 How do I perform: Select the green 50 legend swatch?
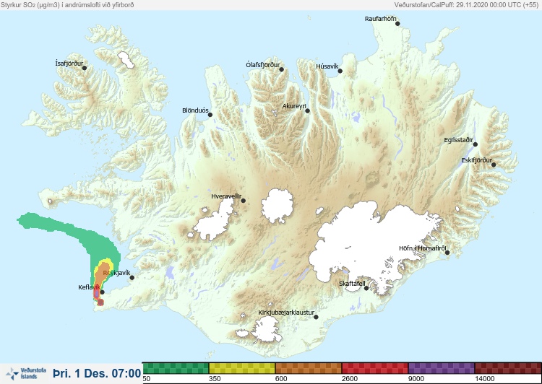point(176,368)
